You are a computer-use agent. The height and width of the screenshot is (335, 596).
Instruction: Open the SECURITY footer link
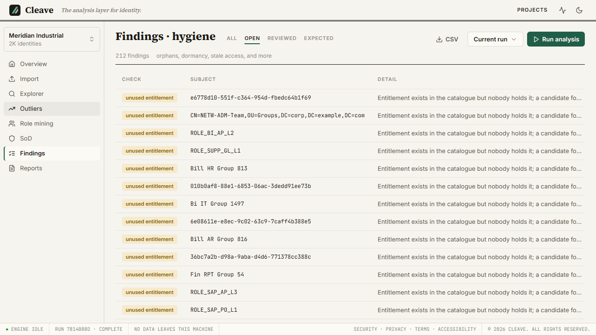coord(366,329)
